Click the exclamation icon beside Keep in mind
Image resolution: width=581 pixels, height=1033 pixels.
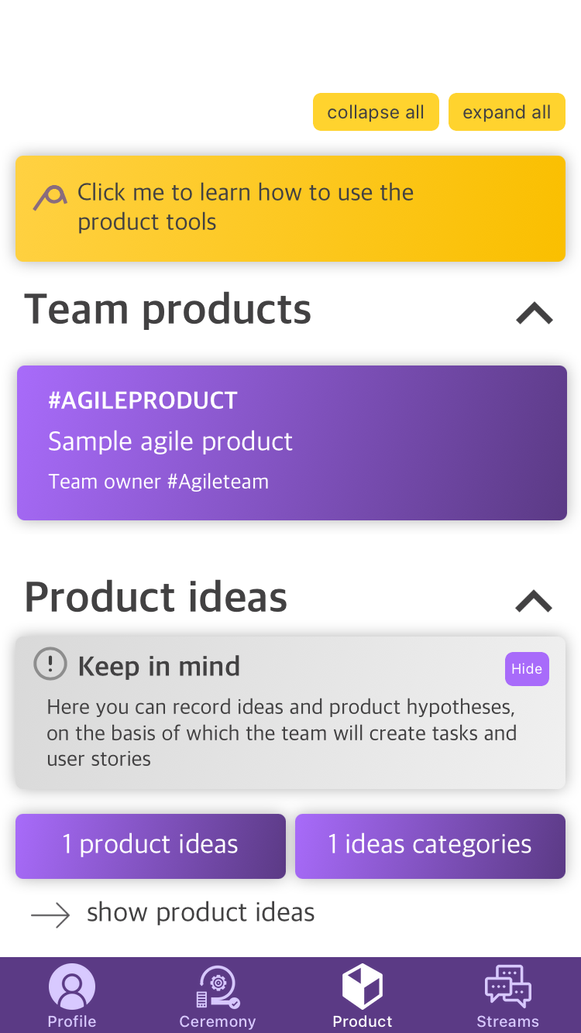pyautogui.click(x=50, y=664)
